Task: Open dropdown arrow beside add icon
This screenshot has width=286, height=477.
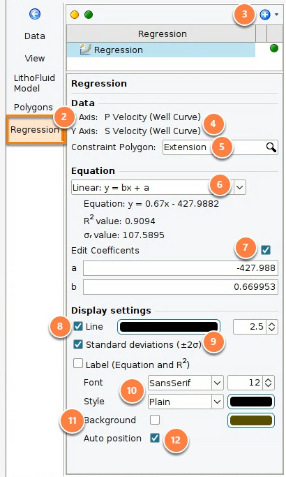Action: 276,15
